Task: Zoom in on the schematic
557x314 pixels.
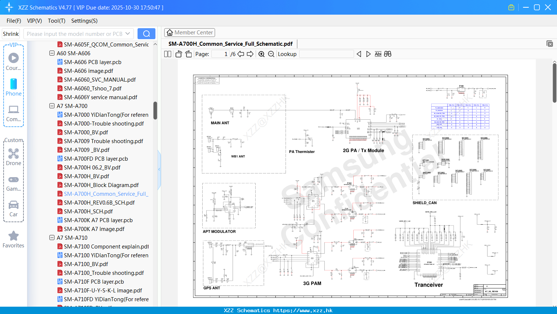Action: (x=261, y=54)
